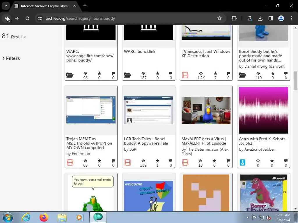Open Astro with Fred K. Schott item

click(x=263, y=141)
